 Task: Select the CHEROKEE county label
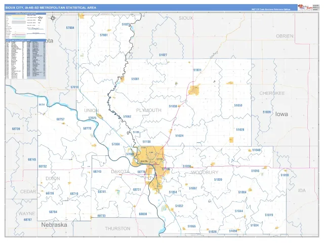(x=272, y=93)
